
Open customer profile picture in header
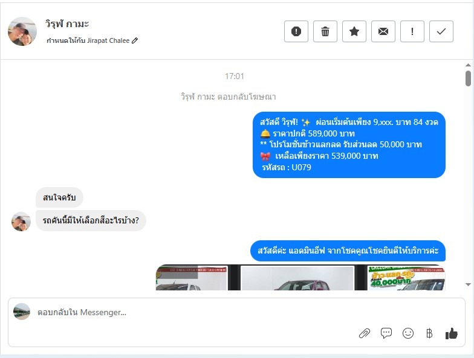pyautogui.click(x=22, y=31)
